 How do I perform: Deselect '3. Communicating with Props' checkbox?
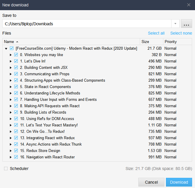(x=16, y=74)
